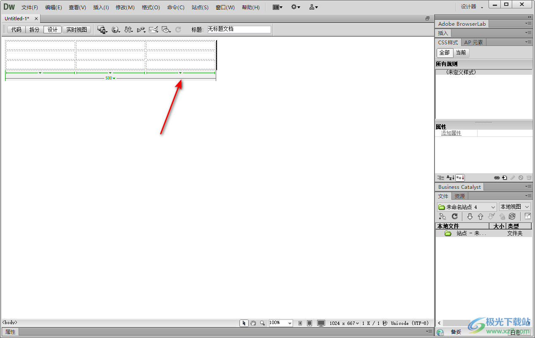Open the 修改(M) menu
This screenshot has width=535, height=338.
[x=125, y=7]
